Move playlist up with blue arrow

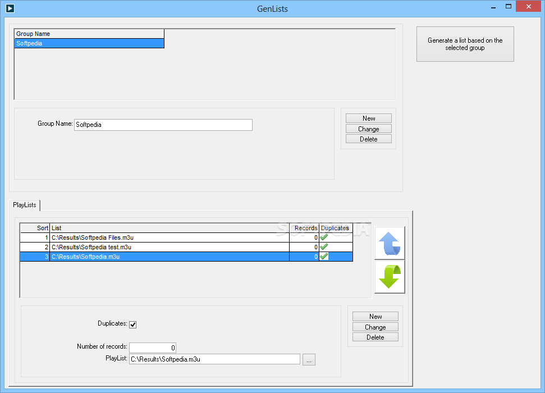390,243
